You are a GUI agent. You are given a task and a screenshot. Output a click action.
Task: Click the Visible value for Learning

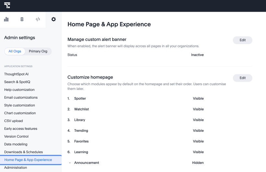point(198,152)
